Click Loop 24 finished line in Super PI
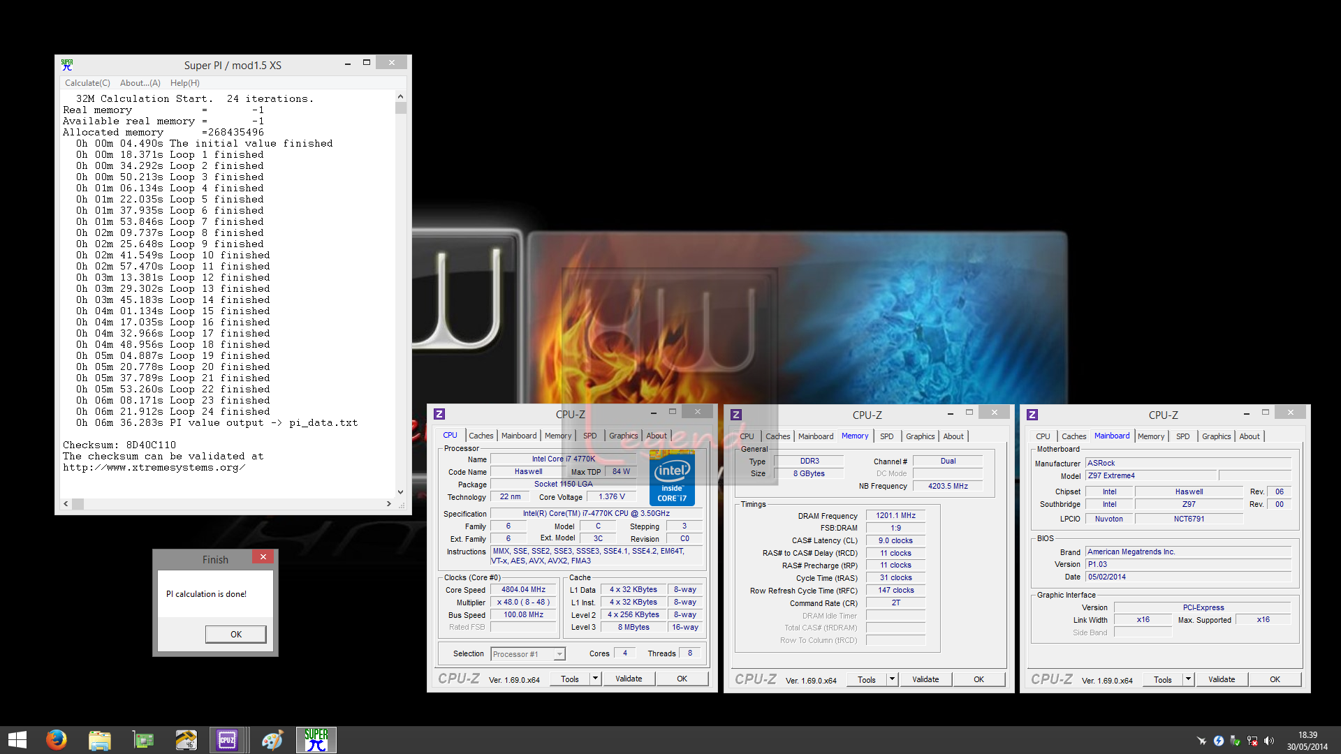The width and height of the screenshot is (1341, 754). click(173, 411)
